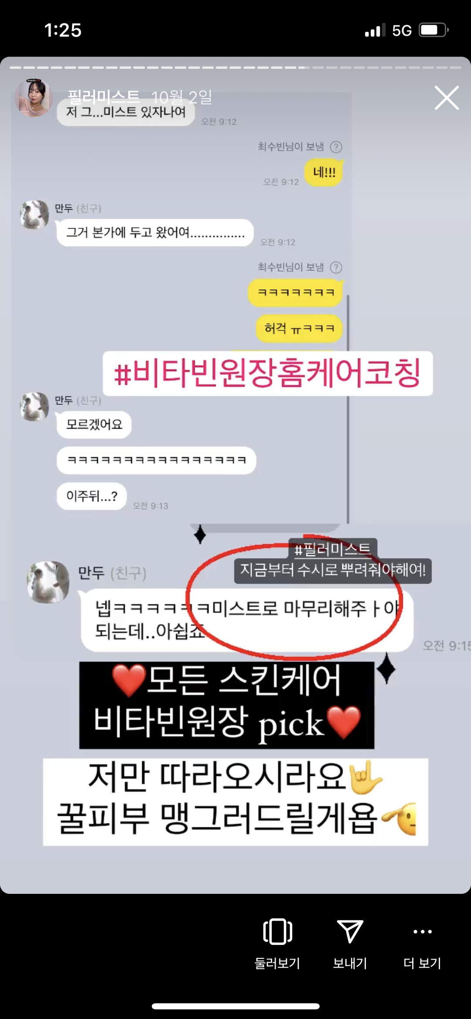471x1019 pixels.
Task: Tap 만두's avatar next to 그거 본가에 message
Action: 34,215
